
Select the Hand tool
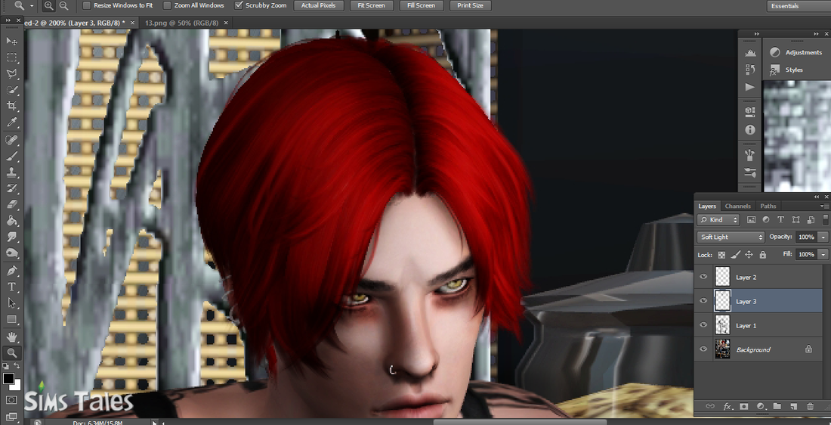tap(11, 337)
